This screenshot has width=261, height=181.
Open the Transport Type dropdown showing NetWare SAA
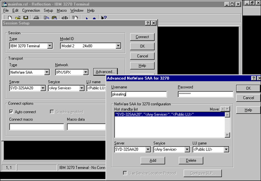point(47,72)
